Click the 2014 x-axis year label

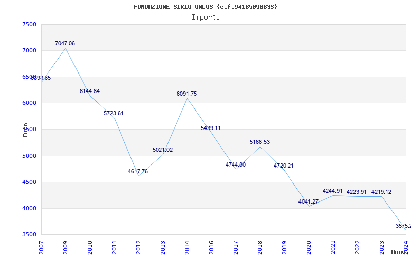point(187,248)
